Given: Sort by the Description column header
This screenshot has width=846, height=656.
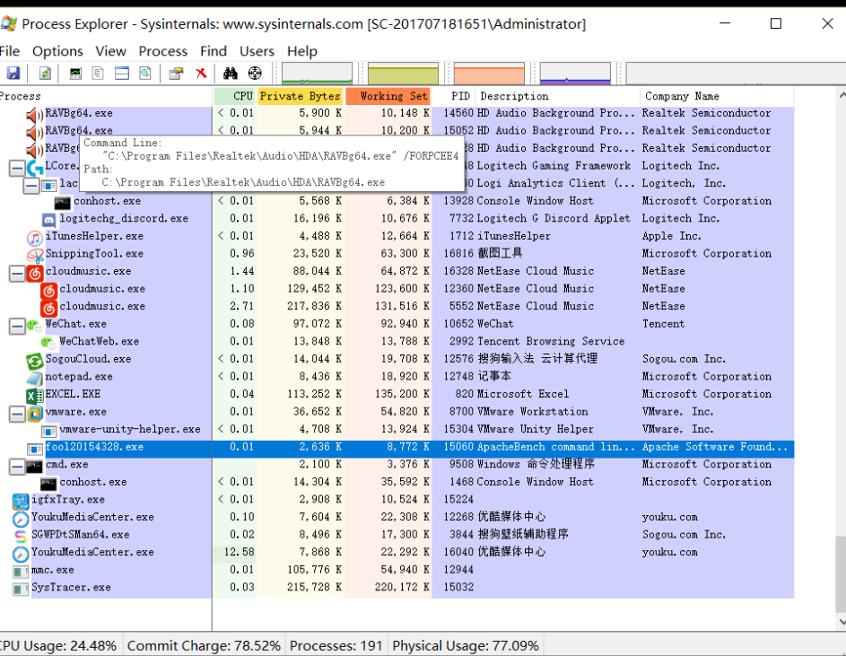Looking at the screenshot, I should (557, 96).
